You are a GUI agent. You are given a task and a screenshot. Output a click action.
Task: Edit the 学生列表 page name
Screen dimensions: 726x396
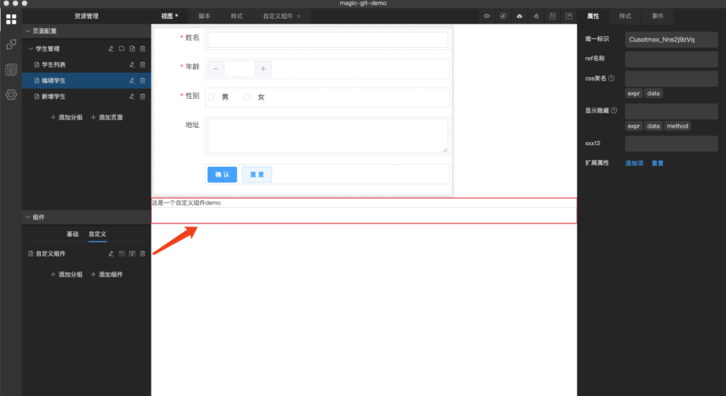click(132, 65)
